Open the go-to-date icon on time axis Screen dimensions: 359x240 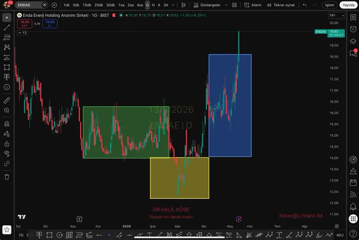pos(337,226)
